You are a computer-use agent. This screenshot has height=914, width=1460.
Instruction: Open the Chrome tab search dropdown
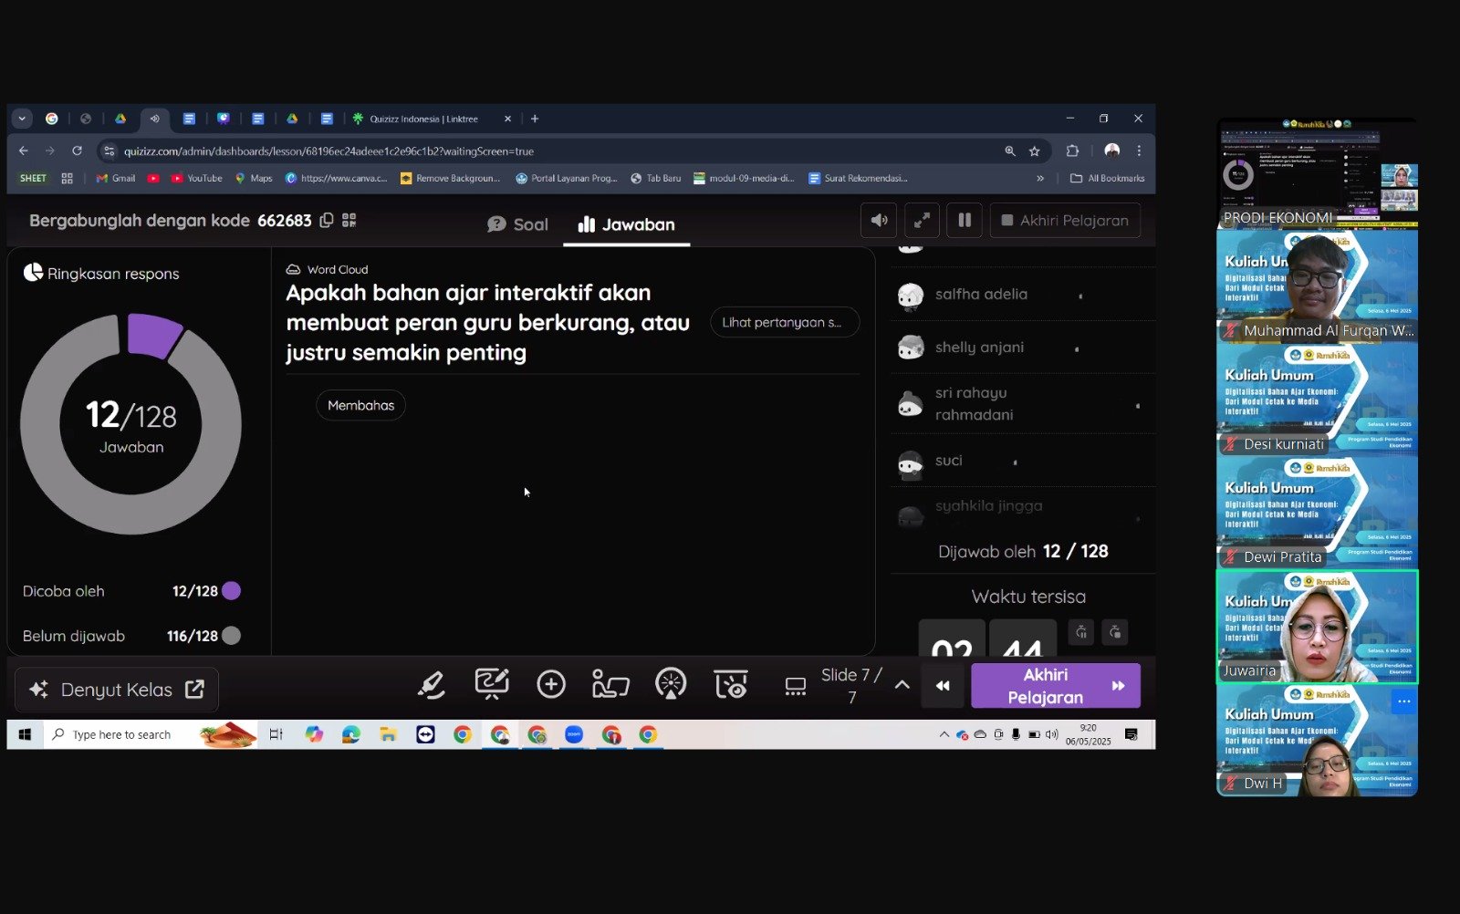pyautogui.click(x=22, y=119)
